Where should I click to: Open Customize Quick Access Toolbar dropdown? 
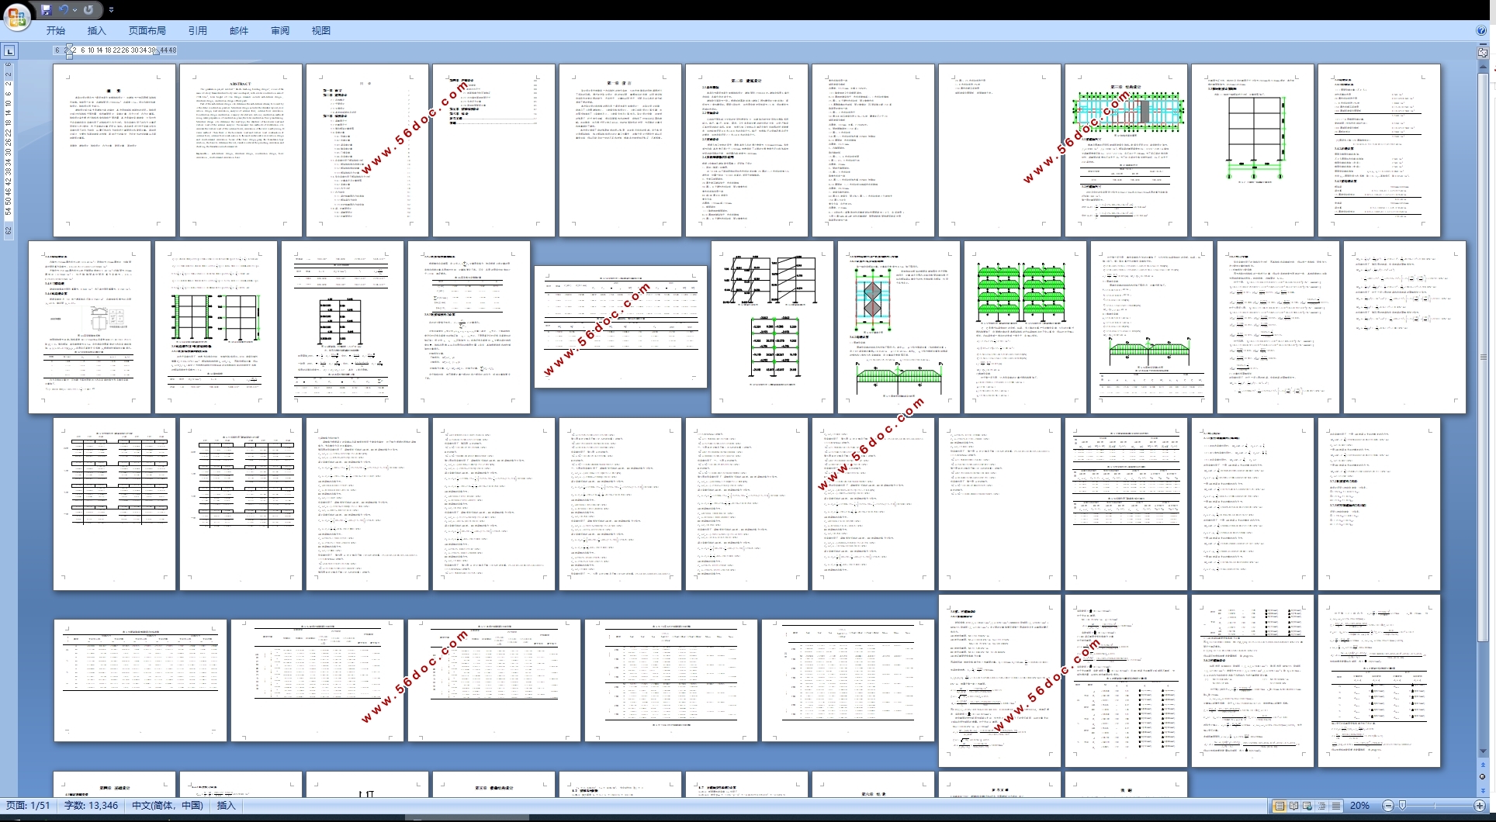tap(111, 10)
